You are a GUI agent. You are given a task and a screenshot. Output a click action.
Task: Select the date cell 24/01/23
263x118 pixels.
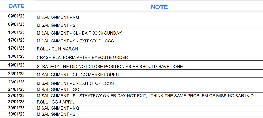[16, 89]
